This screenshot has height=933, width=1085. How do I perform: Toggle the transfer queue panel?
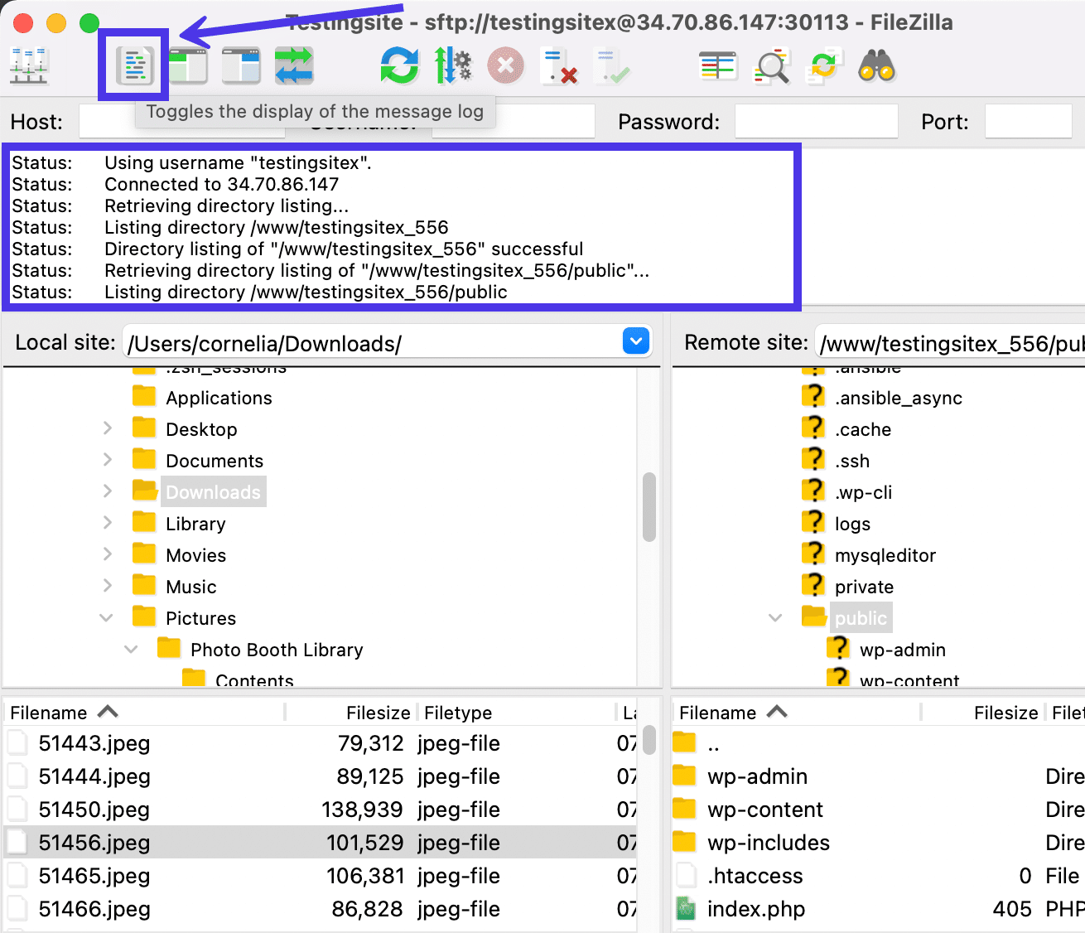coord(294,65)
